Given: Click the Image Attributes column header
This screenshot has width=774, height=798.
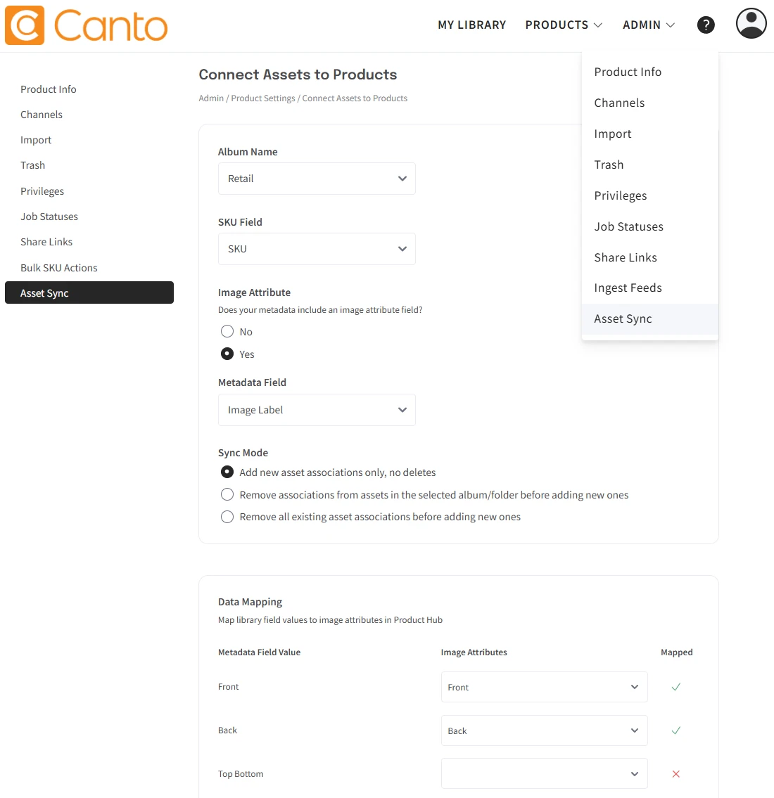Looking at the screenshot, I should [x=474, y=652].
